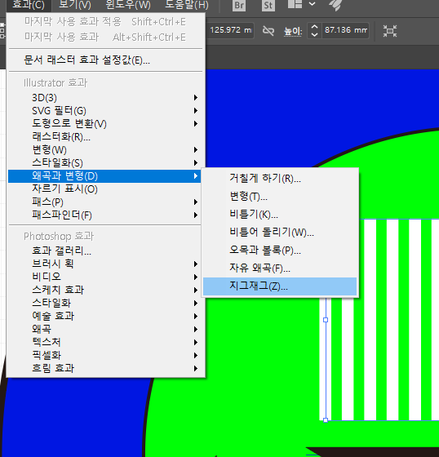Expand the 변형(W) submenu
The width and height of the screenshot is (439, 457).
tap(105, 150)
